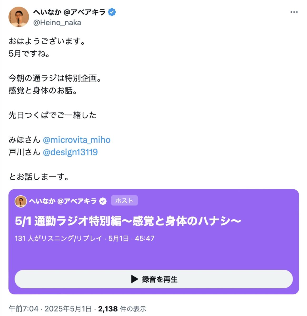The image size is (307, 316).
Task: Open the 午前7:04 timestamp link
Action: pos(24,309)
